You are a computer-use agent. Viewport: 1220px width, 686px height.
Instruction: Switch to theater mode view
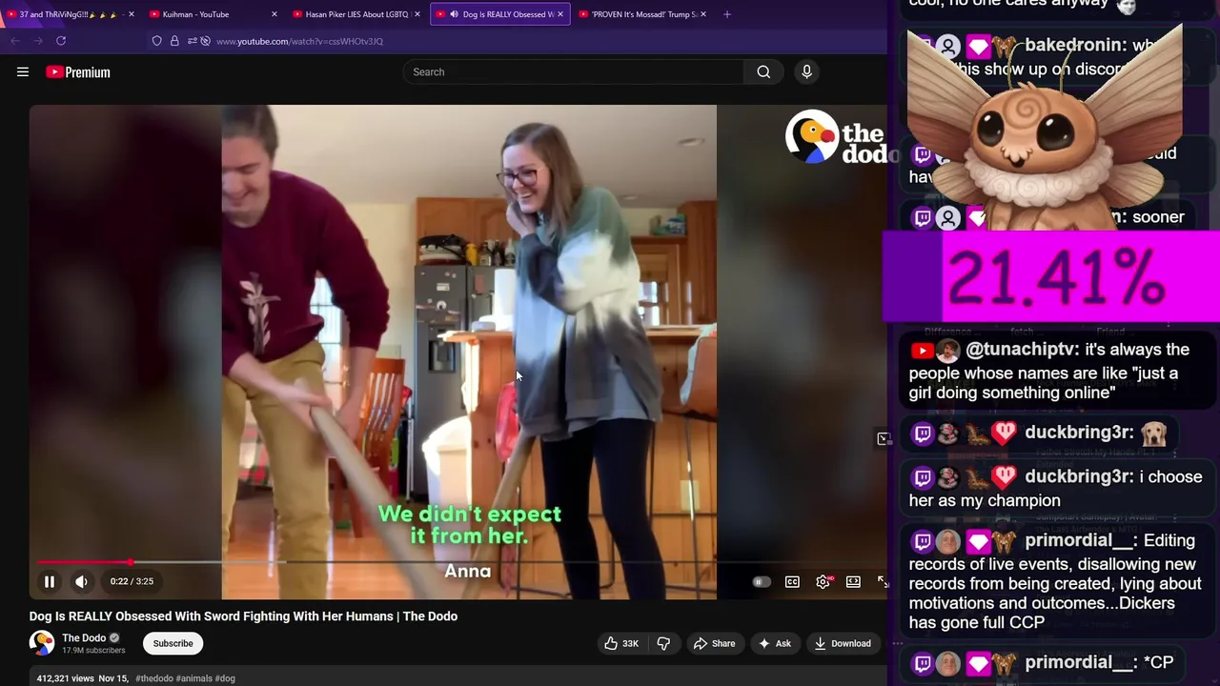pos(853,581)
